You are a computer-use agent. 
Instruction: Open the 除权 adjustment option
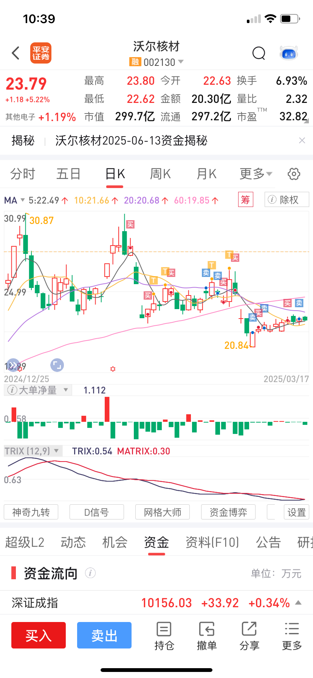pyautogui.click(x=287, y=199)
